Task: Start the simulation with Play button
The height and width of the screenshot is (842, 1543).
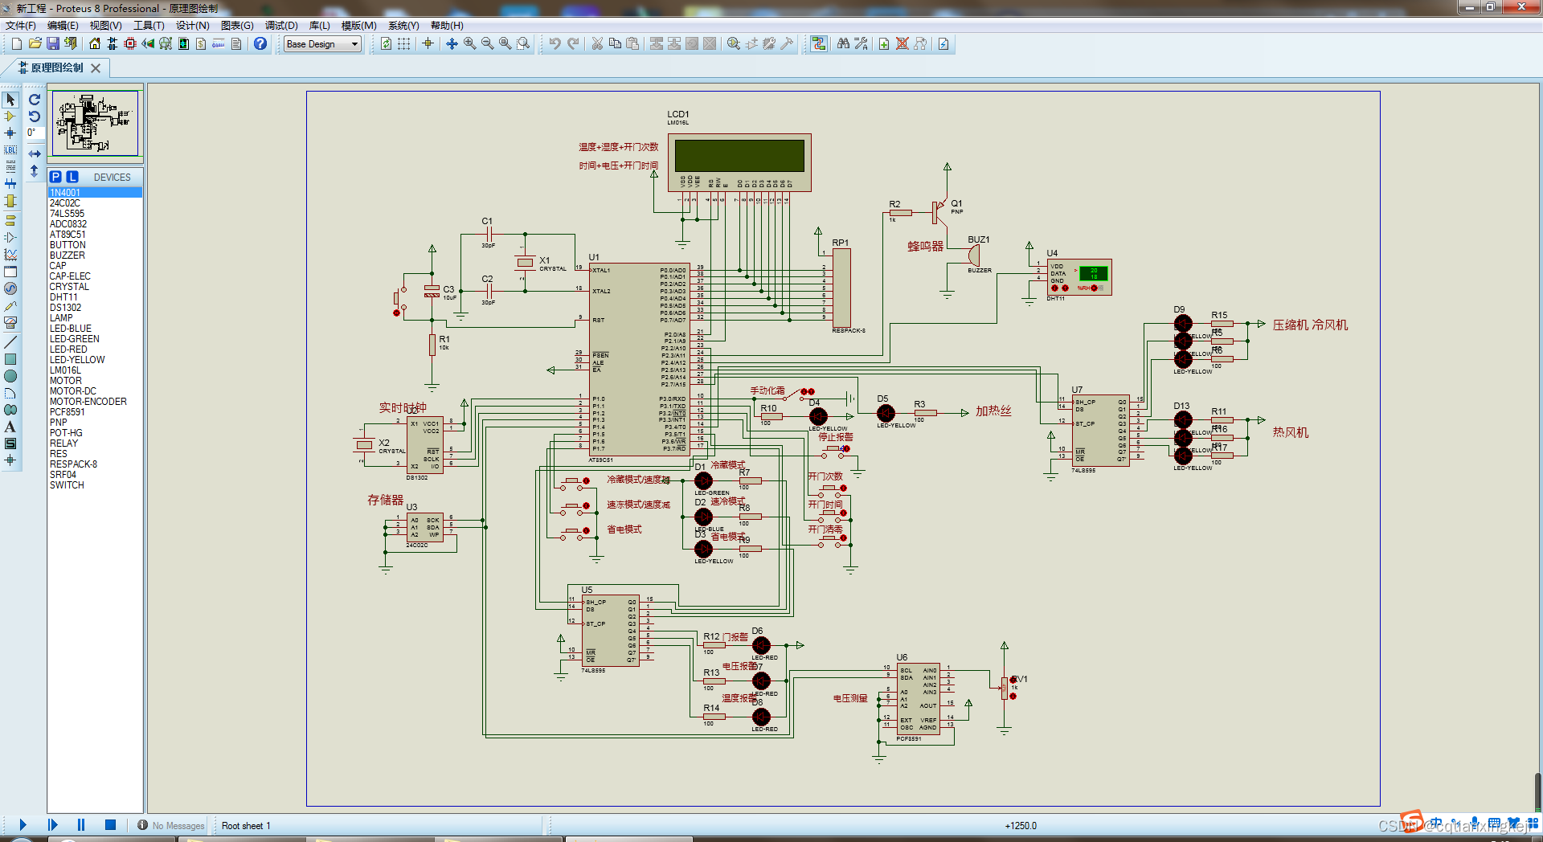Action: click(23, 824)
